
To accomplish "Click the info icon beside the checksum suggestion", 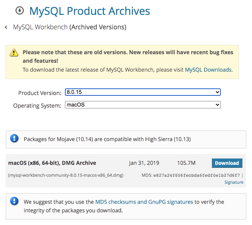I will 14,202.
